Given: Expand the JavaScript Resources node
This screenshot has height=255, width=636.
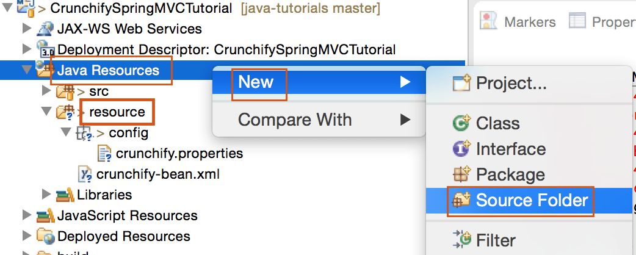Looking at the screenshot, I should point(26,215).
